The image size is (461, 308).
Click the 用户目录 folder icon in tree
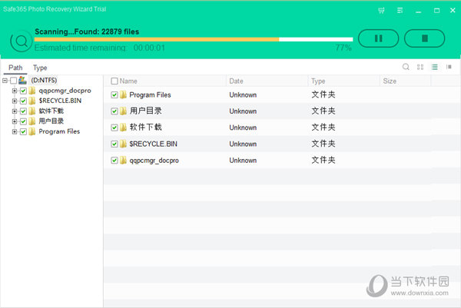32,121
